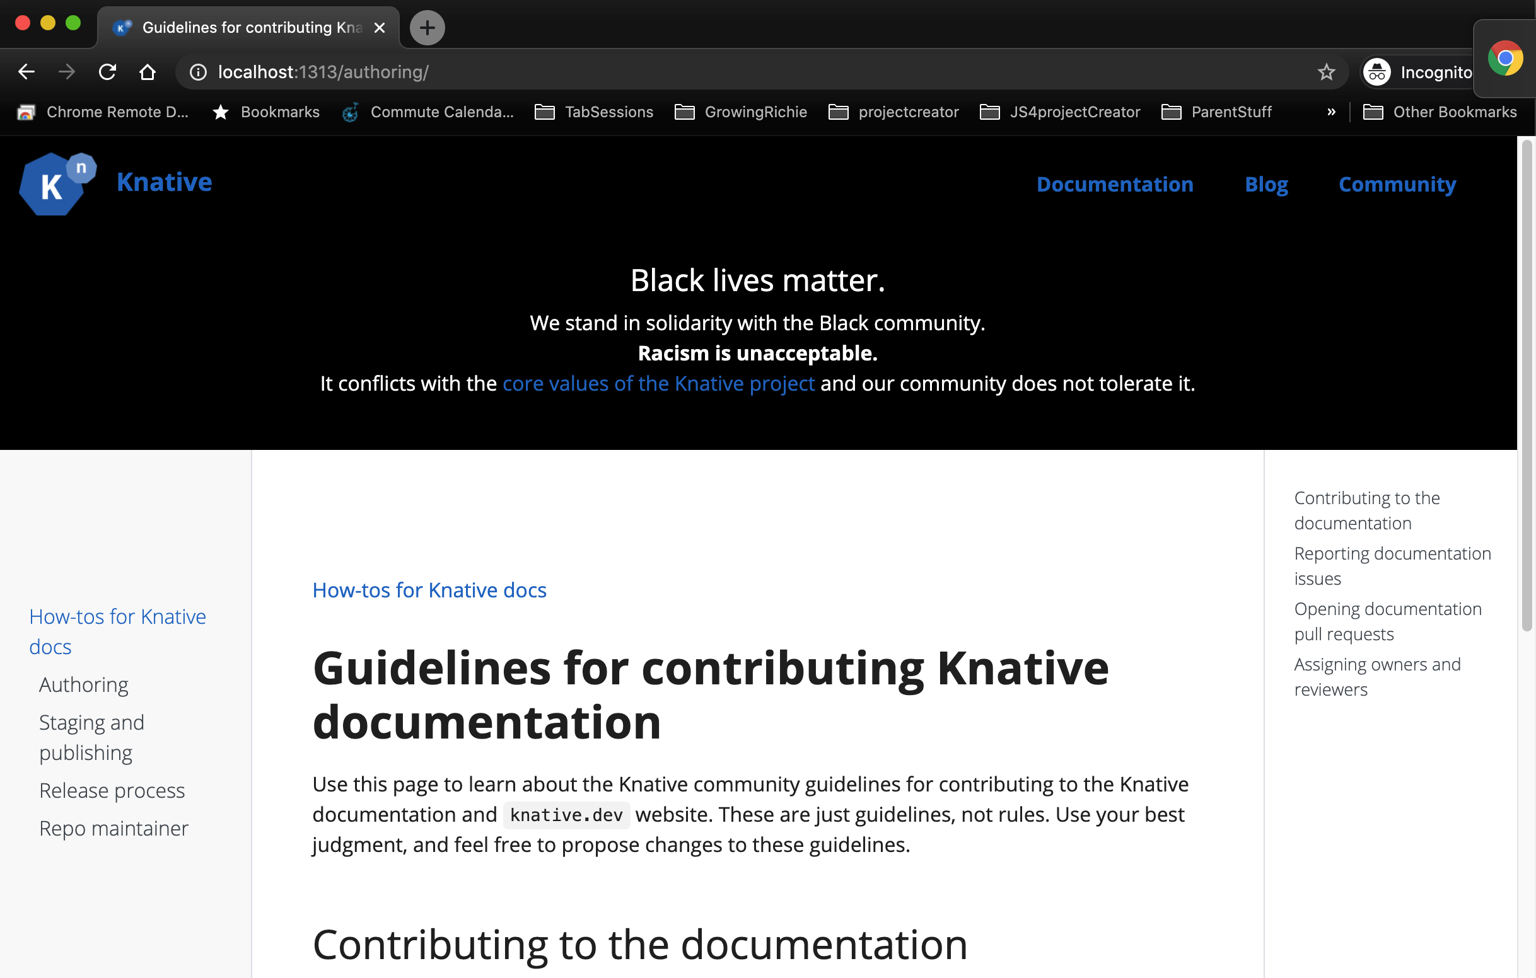Click the Knative hexagon logo
Screen dimensions: 1536x978
[57, 183]
